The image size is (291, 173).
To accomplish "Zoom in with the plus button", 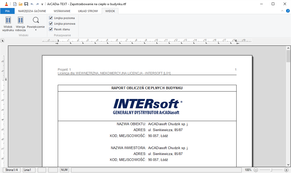I will click(286, 170).
